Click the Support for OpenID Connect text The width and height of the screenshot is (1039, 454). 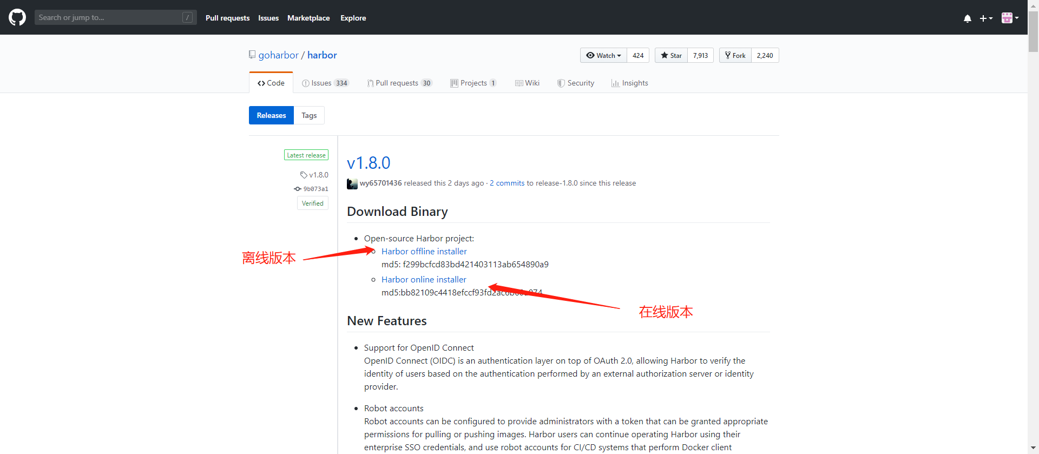pyautogui.click(x=419, y=347)
